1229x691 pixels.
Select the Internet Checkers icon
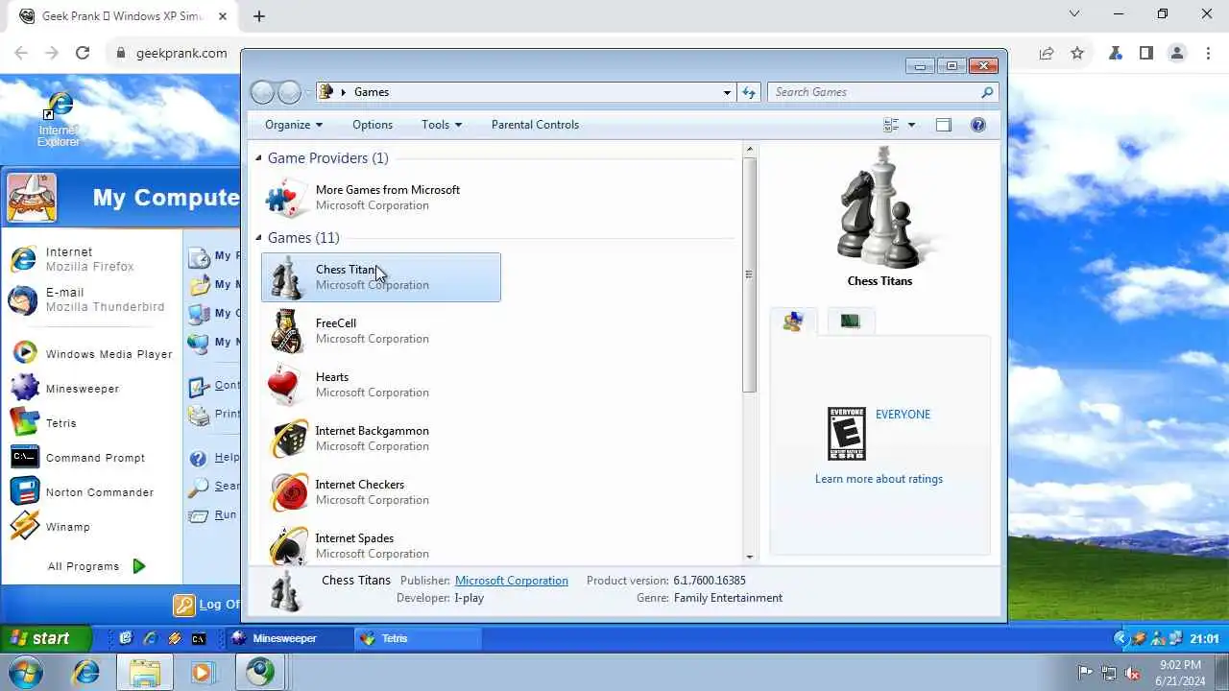(287, 492)
